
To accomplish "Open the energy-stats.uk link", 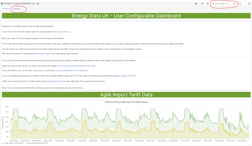I will tap(63, 32).
